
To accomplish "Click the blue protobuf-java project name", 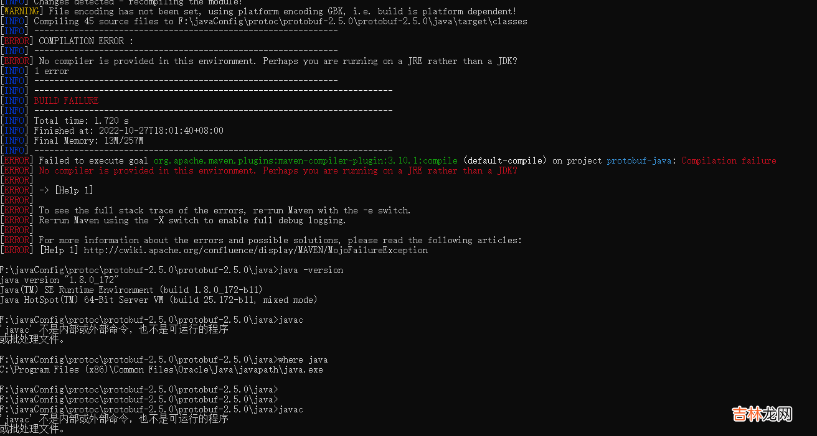I will click(x=639, y=160).
